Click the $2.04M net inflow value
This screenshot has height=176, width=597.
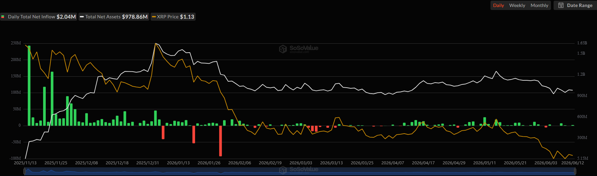66,17
